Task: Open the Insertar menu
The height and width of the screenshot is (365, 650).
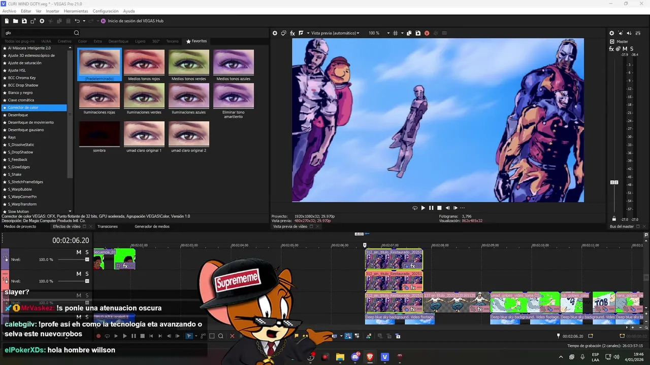Action: [52, 11]
